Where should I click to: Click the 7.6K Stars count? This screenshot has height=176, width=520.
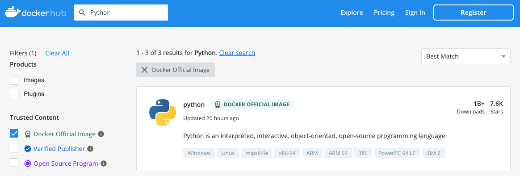tap(496, 107)
